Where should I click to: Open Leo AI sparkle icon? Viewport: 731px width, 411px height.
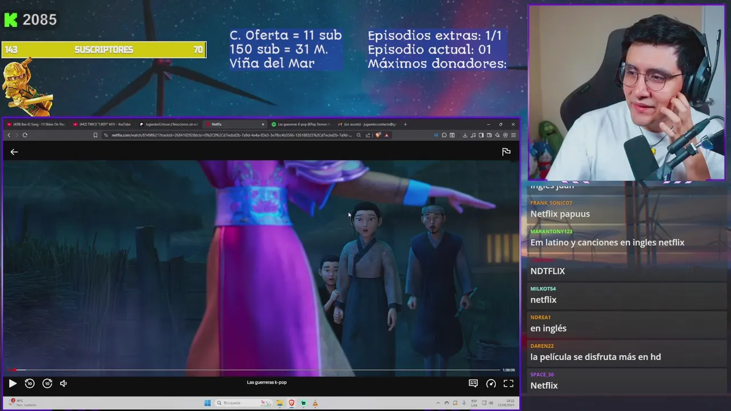pyautogui.click(x=497, y=135)
